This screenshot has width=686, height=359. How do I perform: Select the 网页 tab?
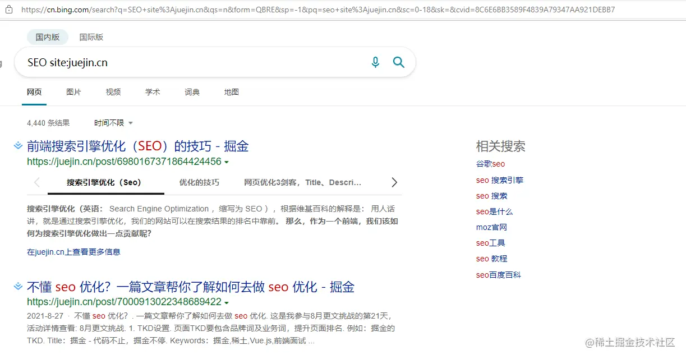point(34,92)
